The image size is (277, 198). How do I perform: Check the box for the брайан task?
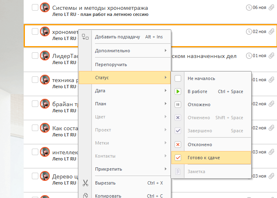tap(35, 104)
